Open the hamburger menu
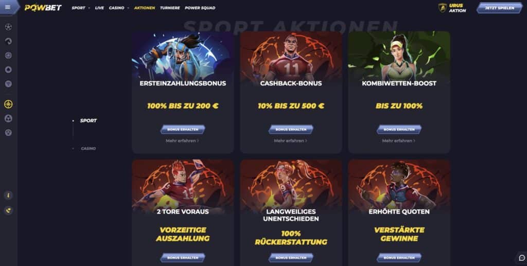This screenshot has height=266, width=527. point(8,7)
